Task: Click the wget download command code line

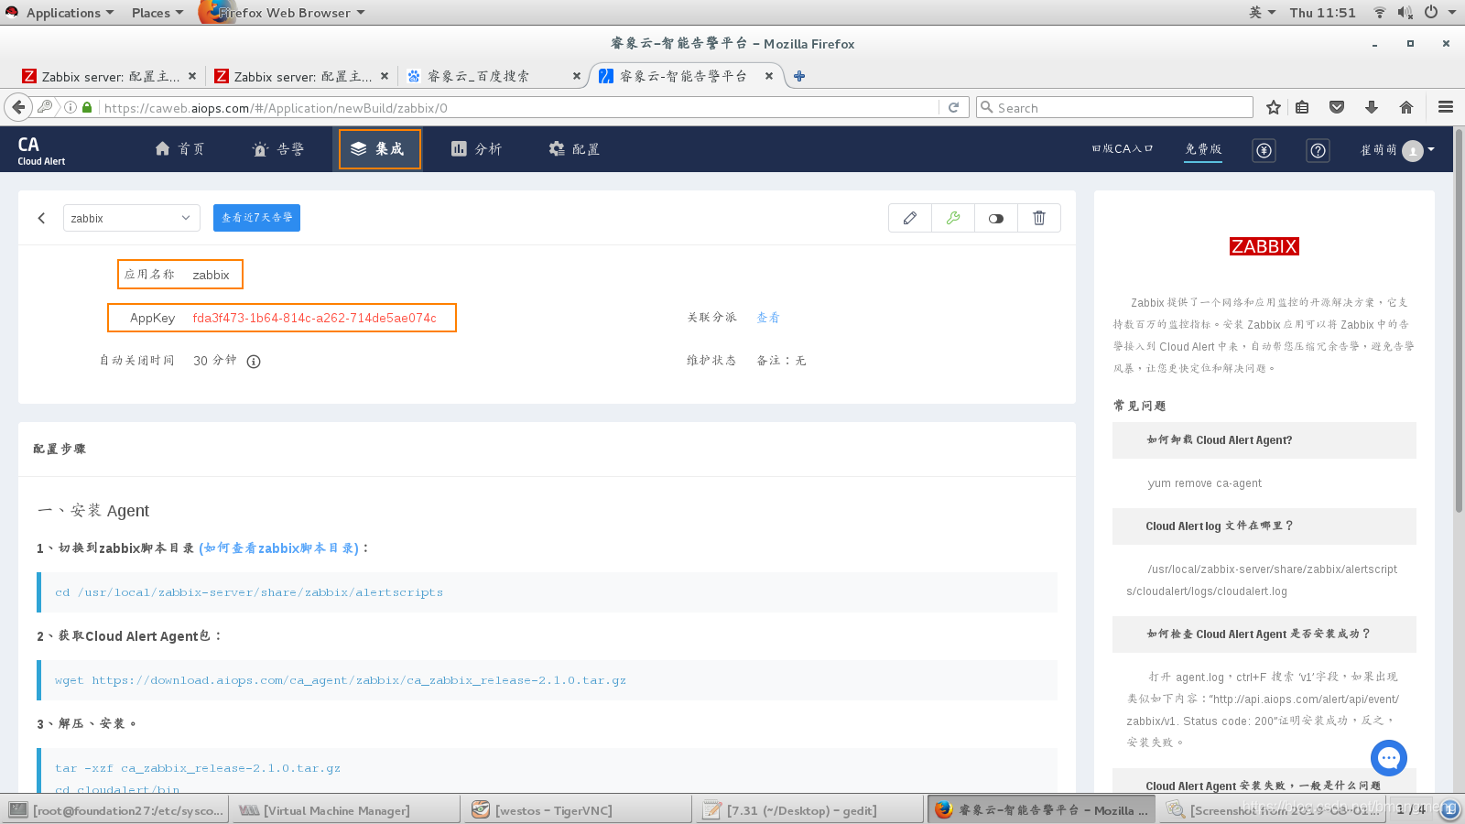Action: 548,680
